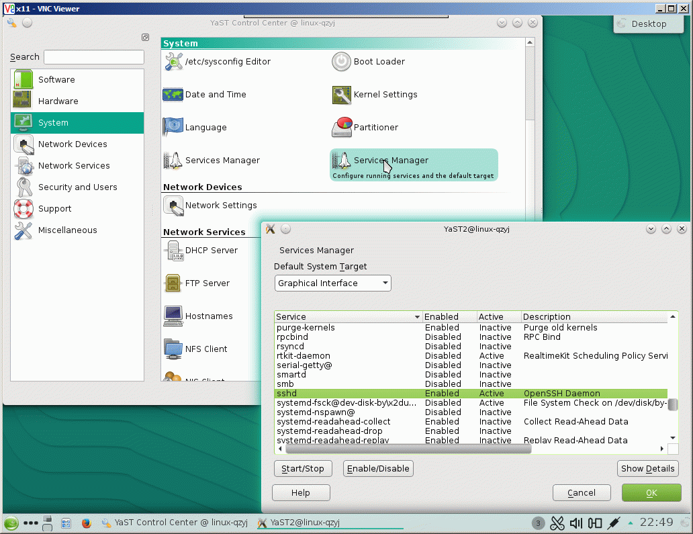The height and width of the screenshot is (534, 693).
Task: Select the Security and Users category
Action: [x=77, y=187]
